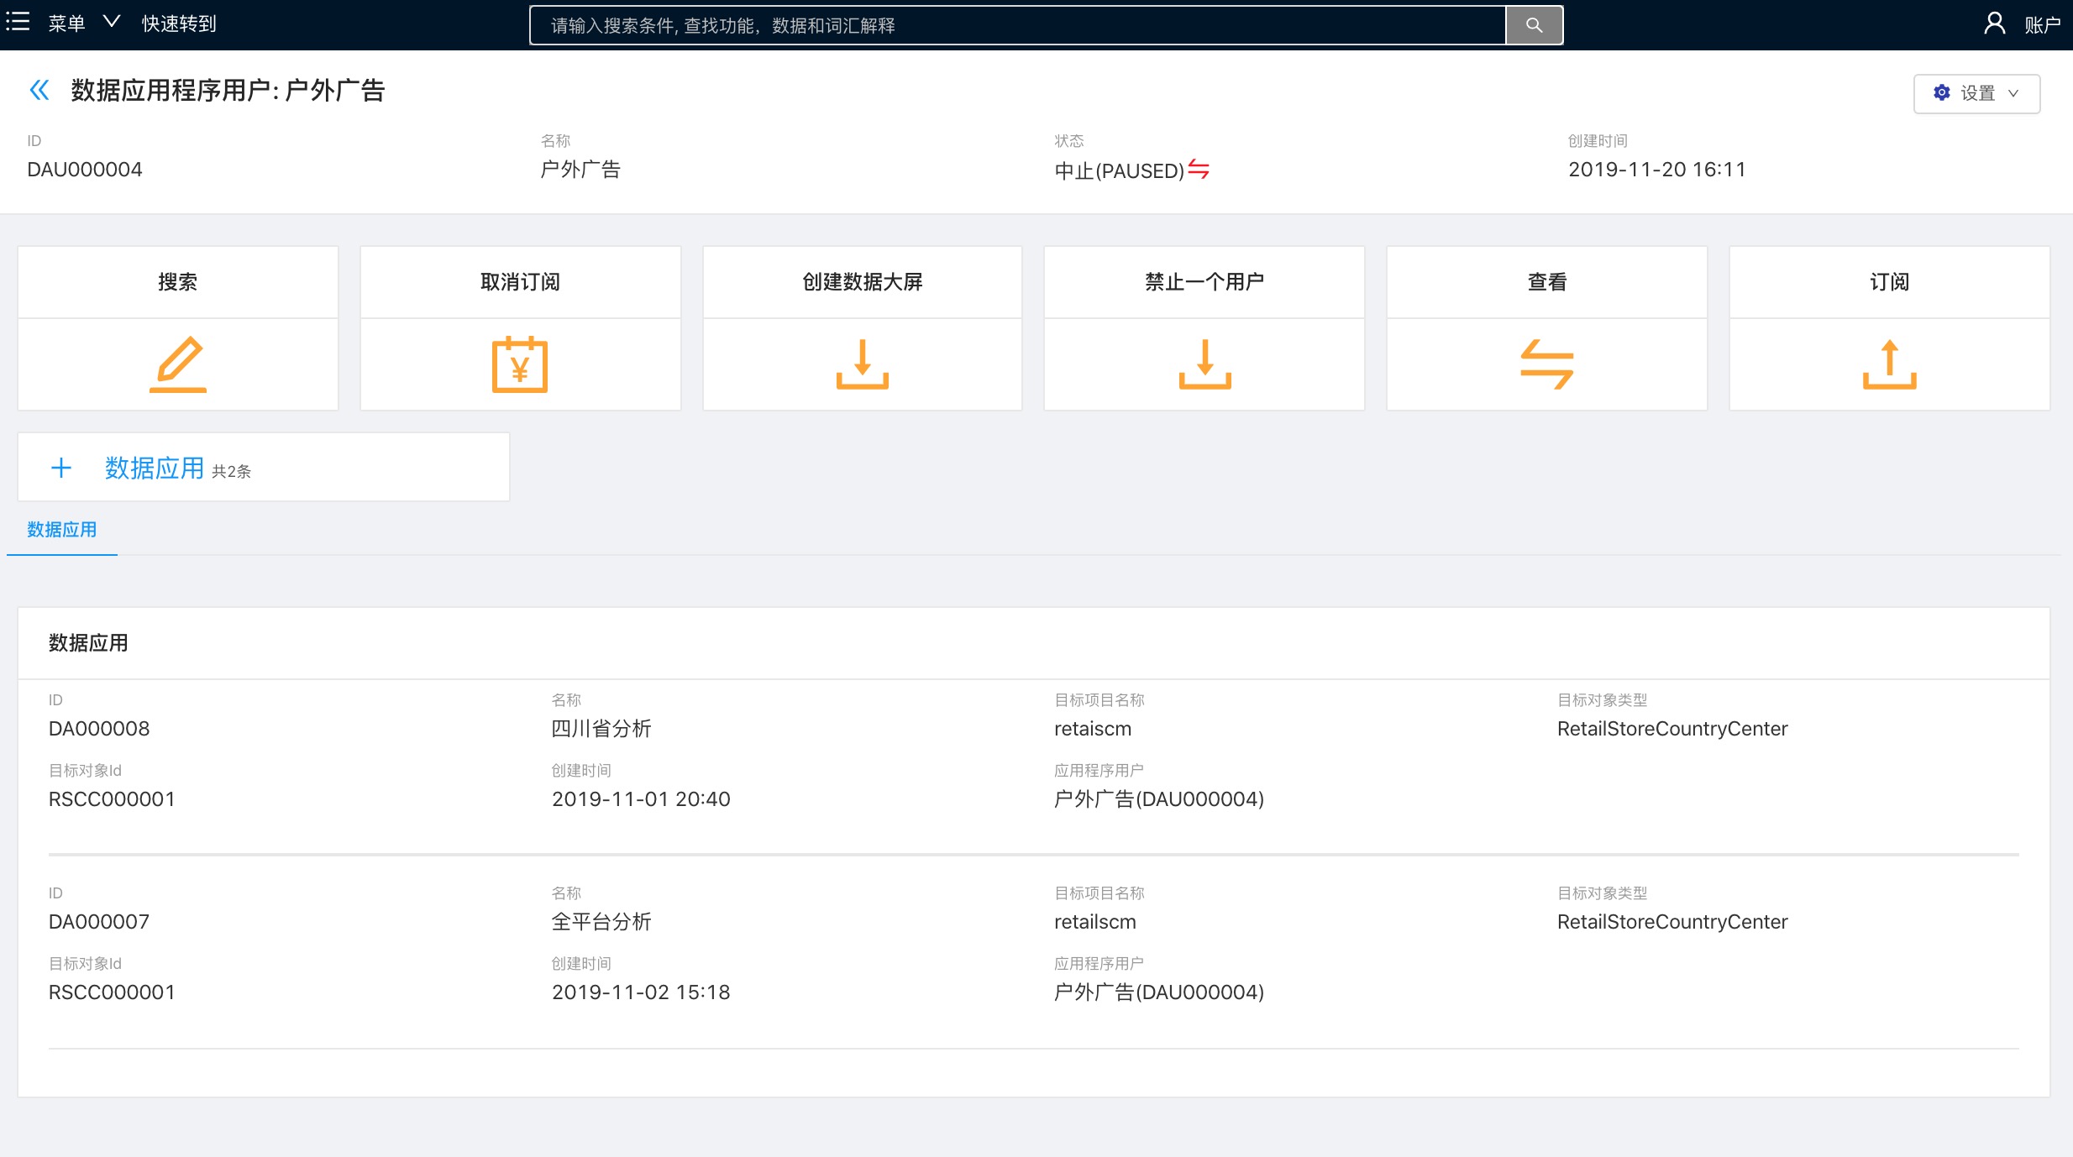Click the search magnifier button
The width and height of the screenshot is (2073, 1157).
[1534, 24]
